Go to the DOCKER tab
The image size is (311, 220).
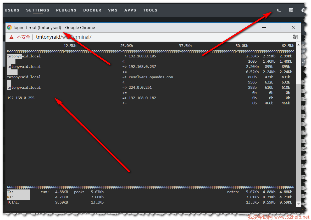point(92,10)
